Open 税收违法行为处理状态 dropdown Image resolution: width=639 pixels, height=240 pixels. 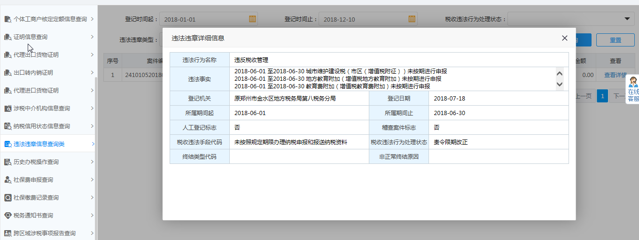tap(627, 19)
